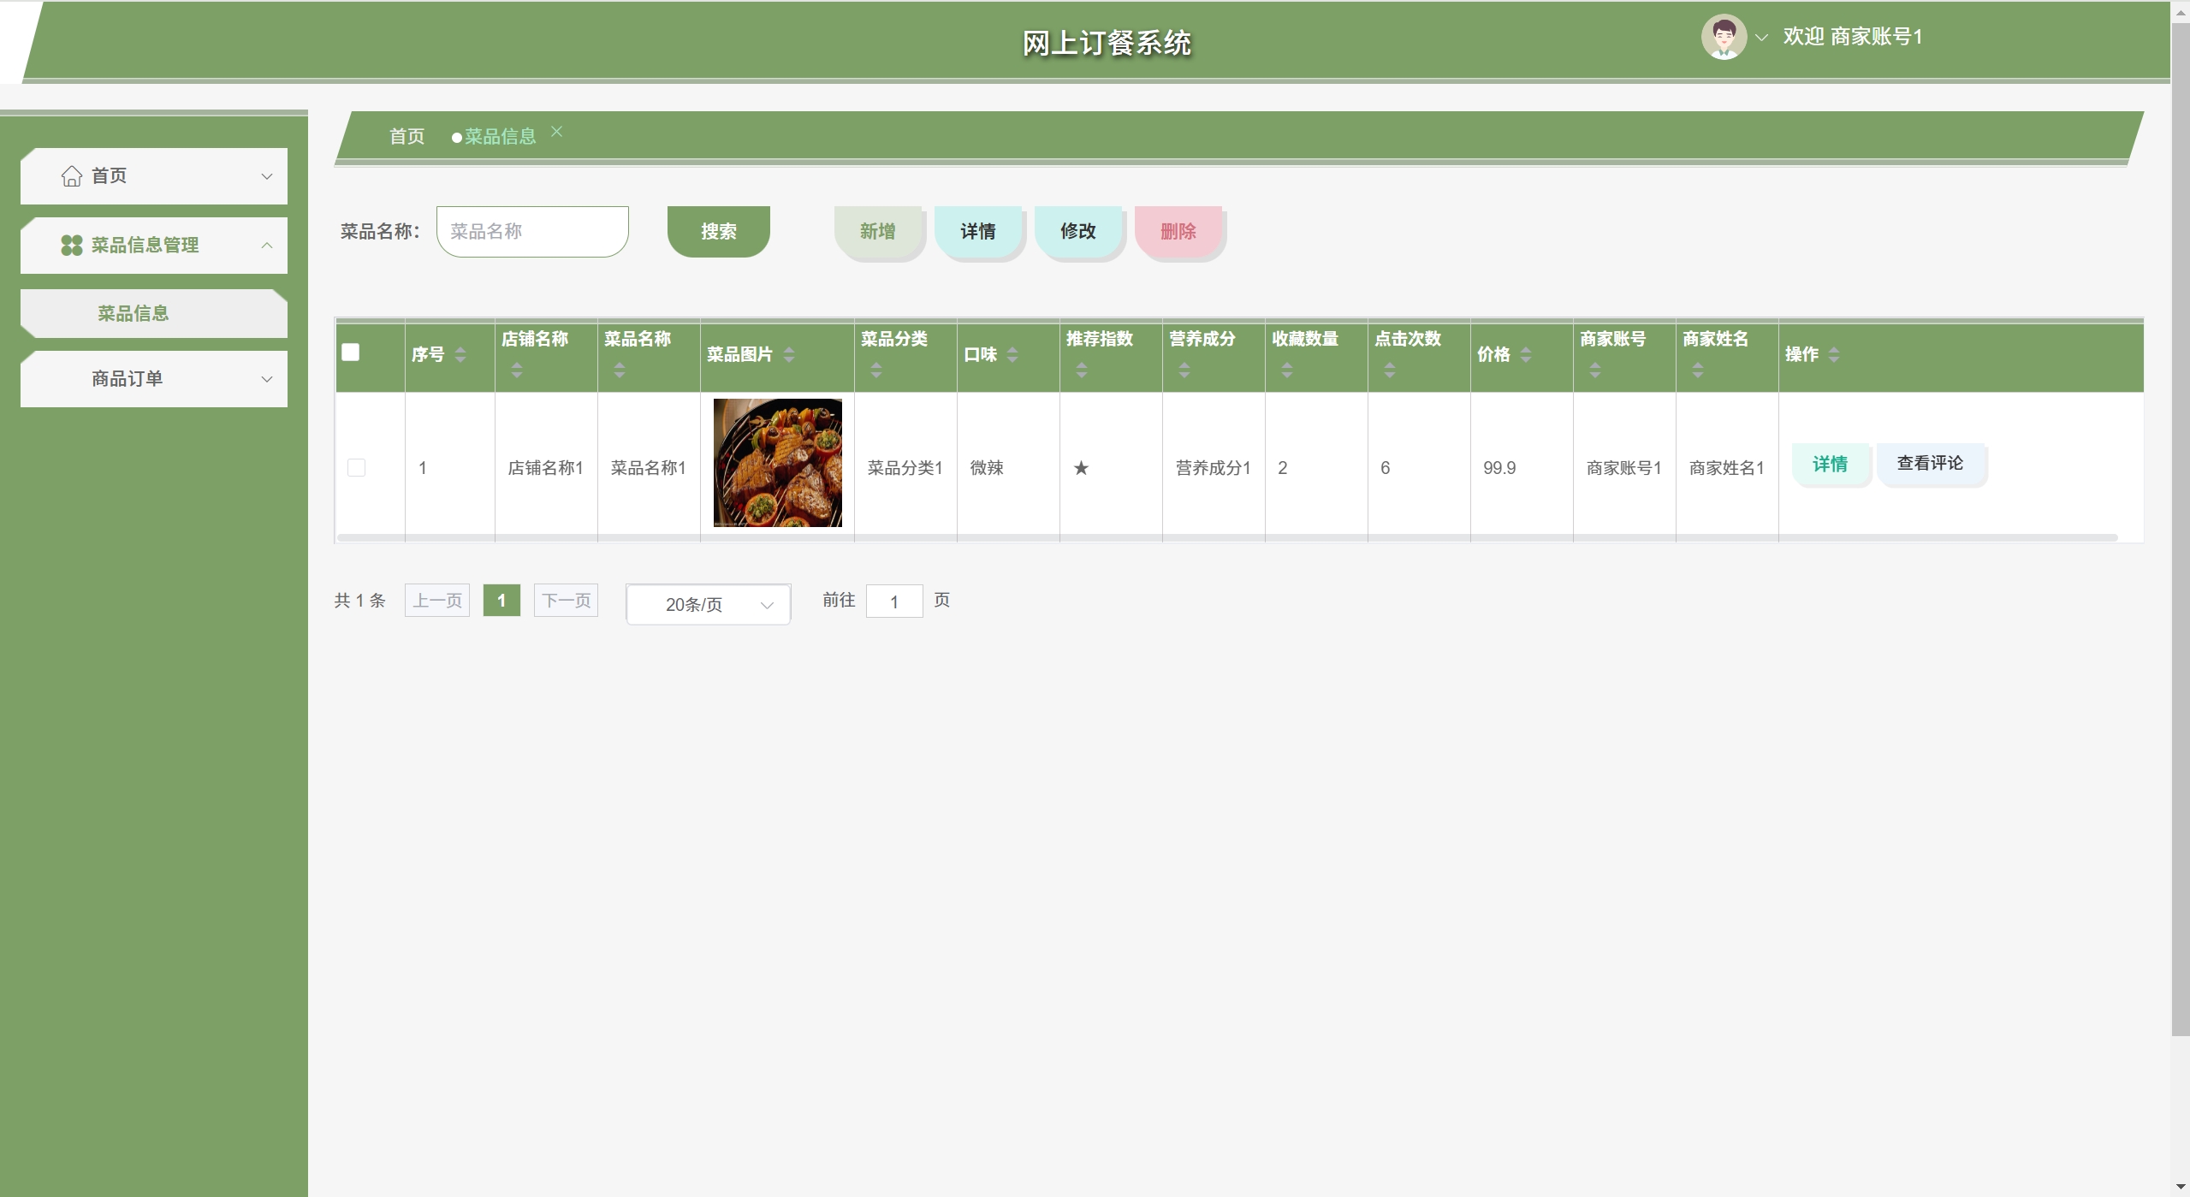2190x1197 pixels.
Task: Select 菜品信息 submenu item
Action: (x=134, y=314)
